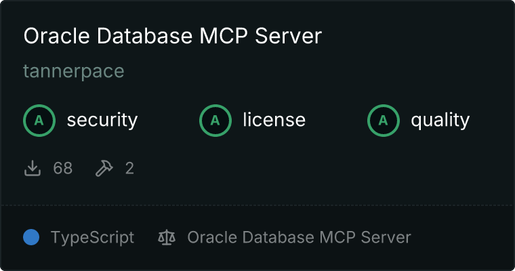Click the blue TypeScript language dot
The width and height of the screenshot is (515, 271).
pyautogui.click(x=31, y=237)
